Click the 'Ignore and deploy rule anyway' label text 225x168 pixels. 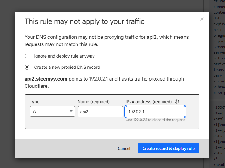pos(64,56)
